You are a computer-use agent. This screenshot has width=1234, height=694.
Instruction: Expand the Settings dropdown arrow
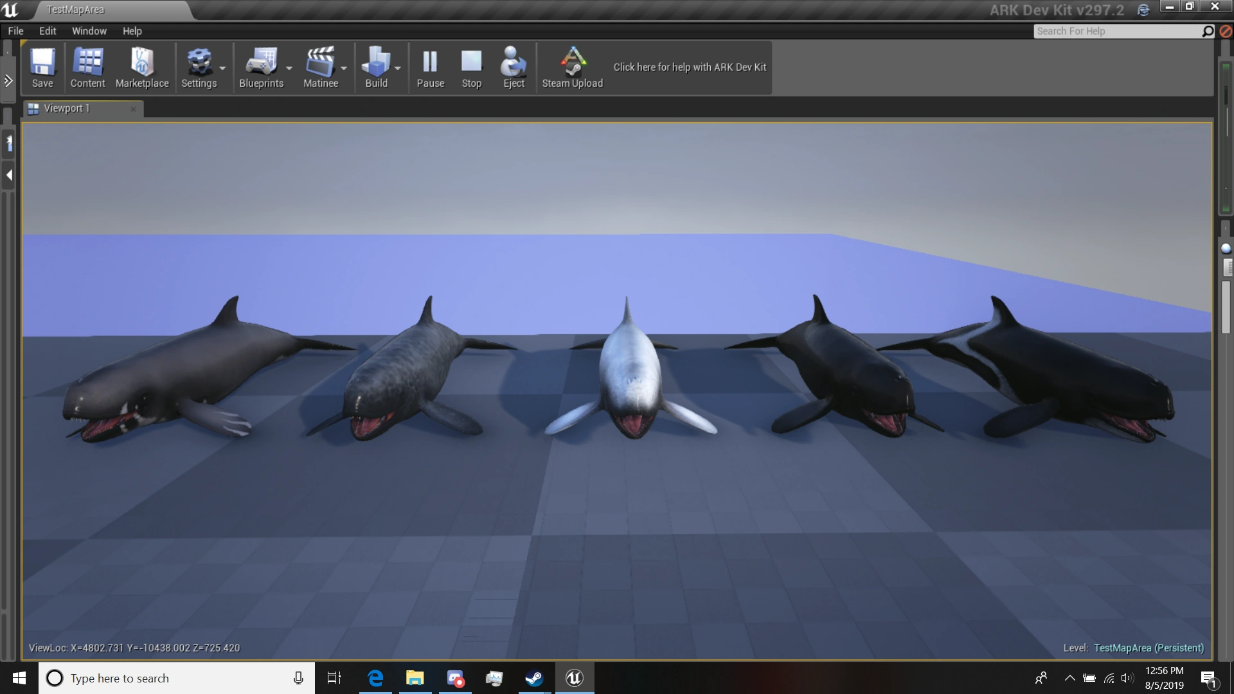pos(222,68)
